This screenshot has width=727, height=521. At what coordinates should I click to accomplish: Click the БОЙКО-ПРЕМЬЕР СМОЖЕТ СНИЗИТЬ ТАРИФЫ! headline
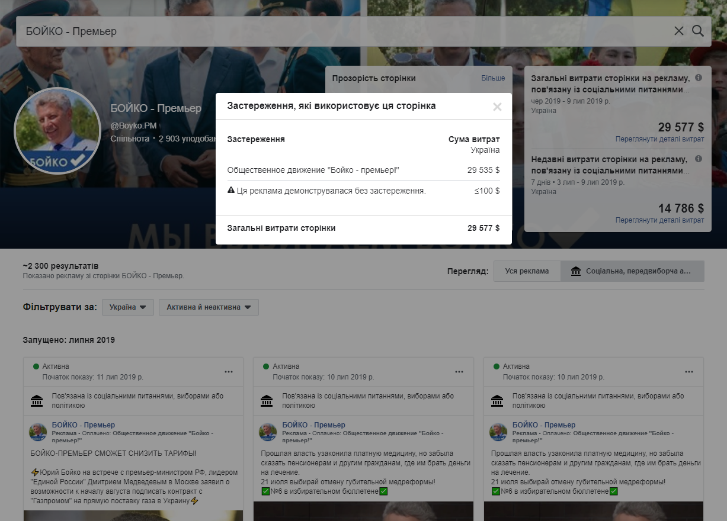click(x=113, y=454)
